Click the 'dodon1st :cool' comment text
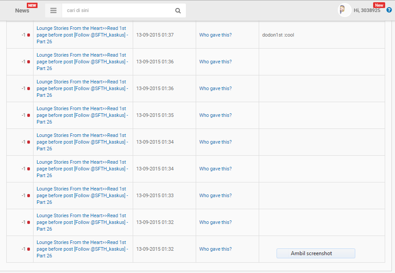The height and width of the screenshot is (273, 395). (278, 35)
